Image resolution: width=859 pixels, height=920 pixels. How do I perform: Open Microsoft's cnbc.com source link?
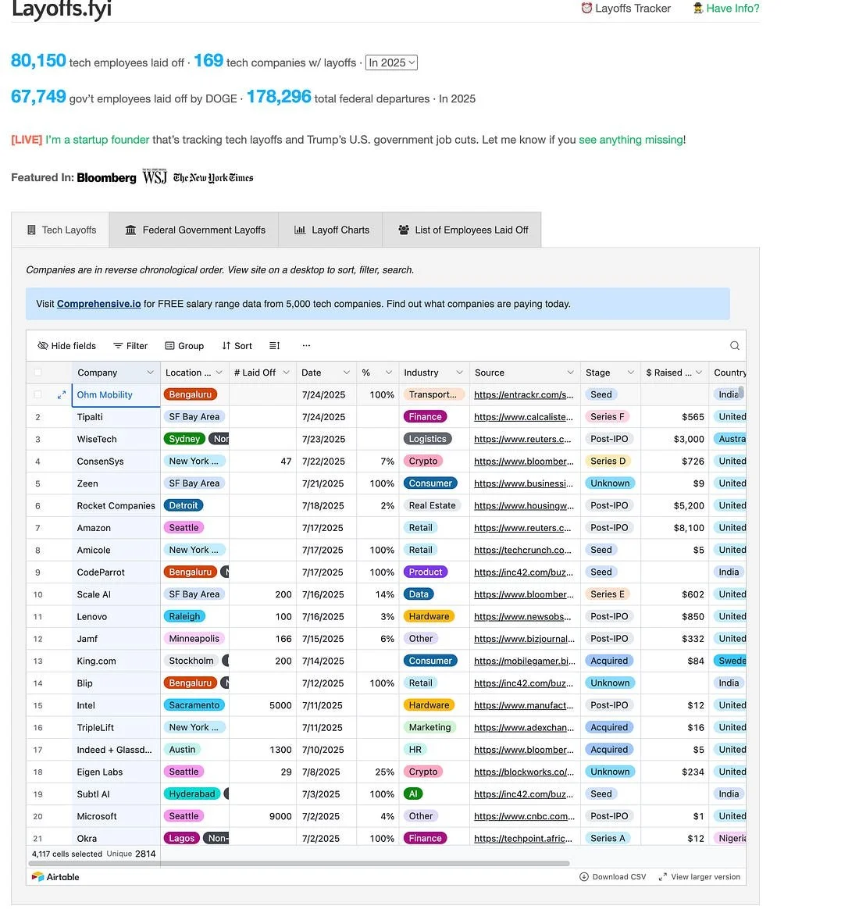524,816
